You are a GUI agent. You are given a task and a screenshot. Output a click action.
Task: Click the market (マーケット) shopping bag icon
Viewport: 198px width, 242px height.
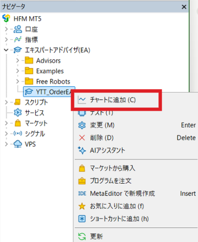pos(18,123)
